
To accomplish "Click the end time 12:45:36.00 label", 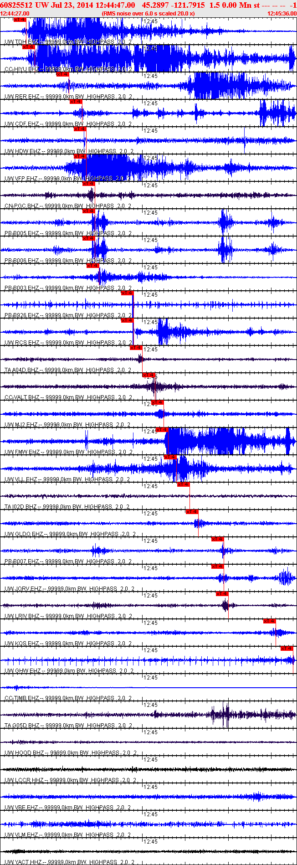I will point(282,14).
